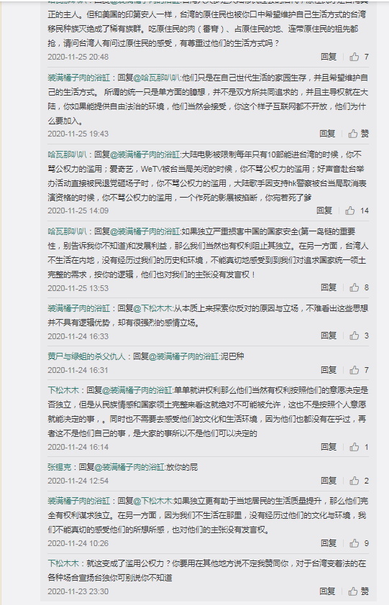Open 黄尸与绿蛆的杀父仇人 user profile
The image size is (389, 605).
86,356
